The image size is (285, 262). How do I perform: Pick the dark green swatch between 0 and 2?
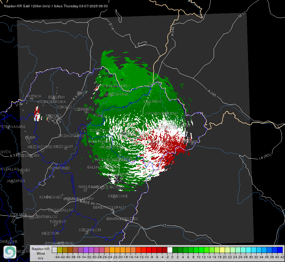click(x=175, y=250)
